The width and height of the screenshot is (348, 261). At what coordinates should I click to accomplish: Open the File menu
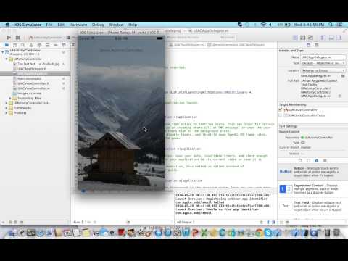(x=49, y=25)
